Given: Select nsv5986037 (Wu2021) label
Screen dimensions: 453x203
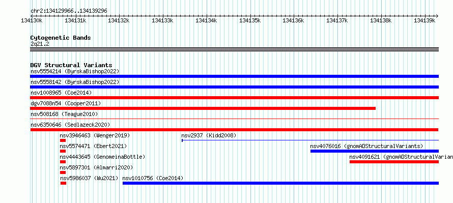Looking at the screenshot, I should point(89,178).
